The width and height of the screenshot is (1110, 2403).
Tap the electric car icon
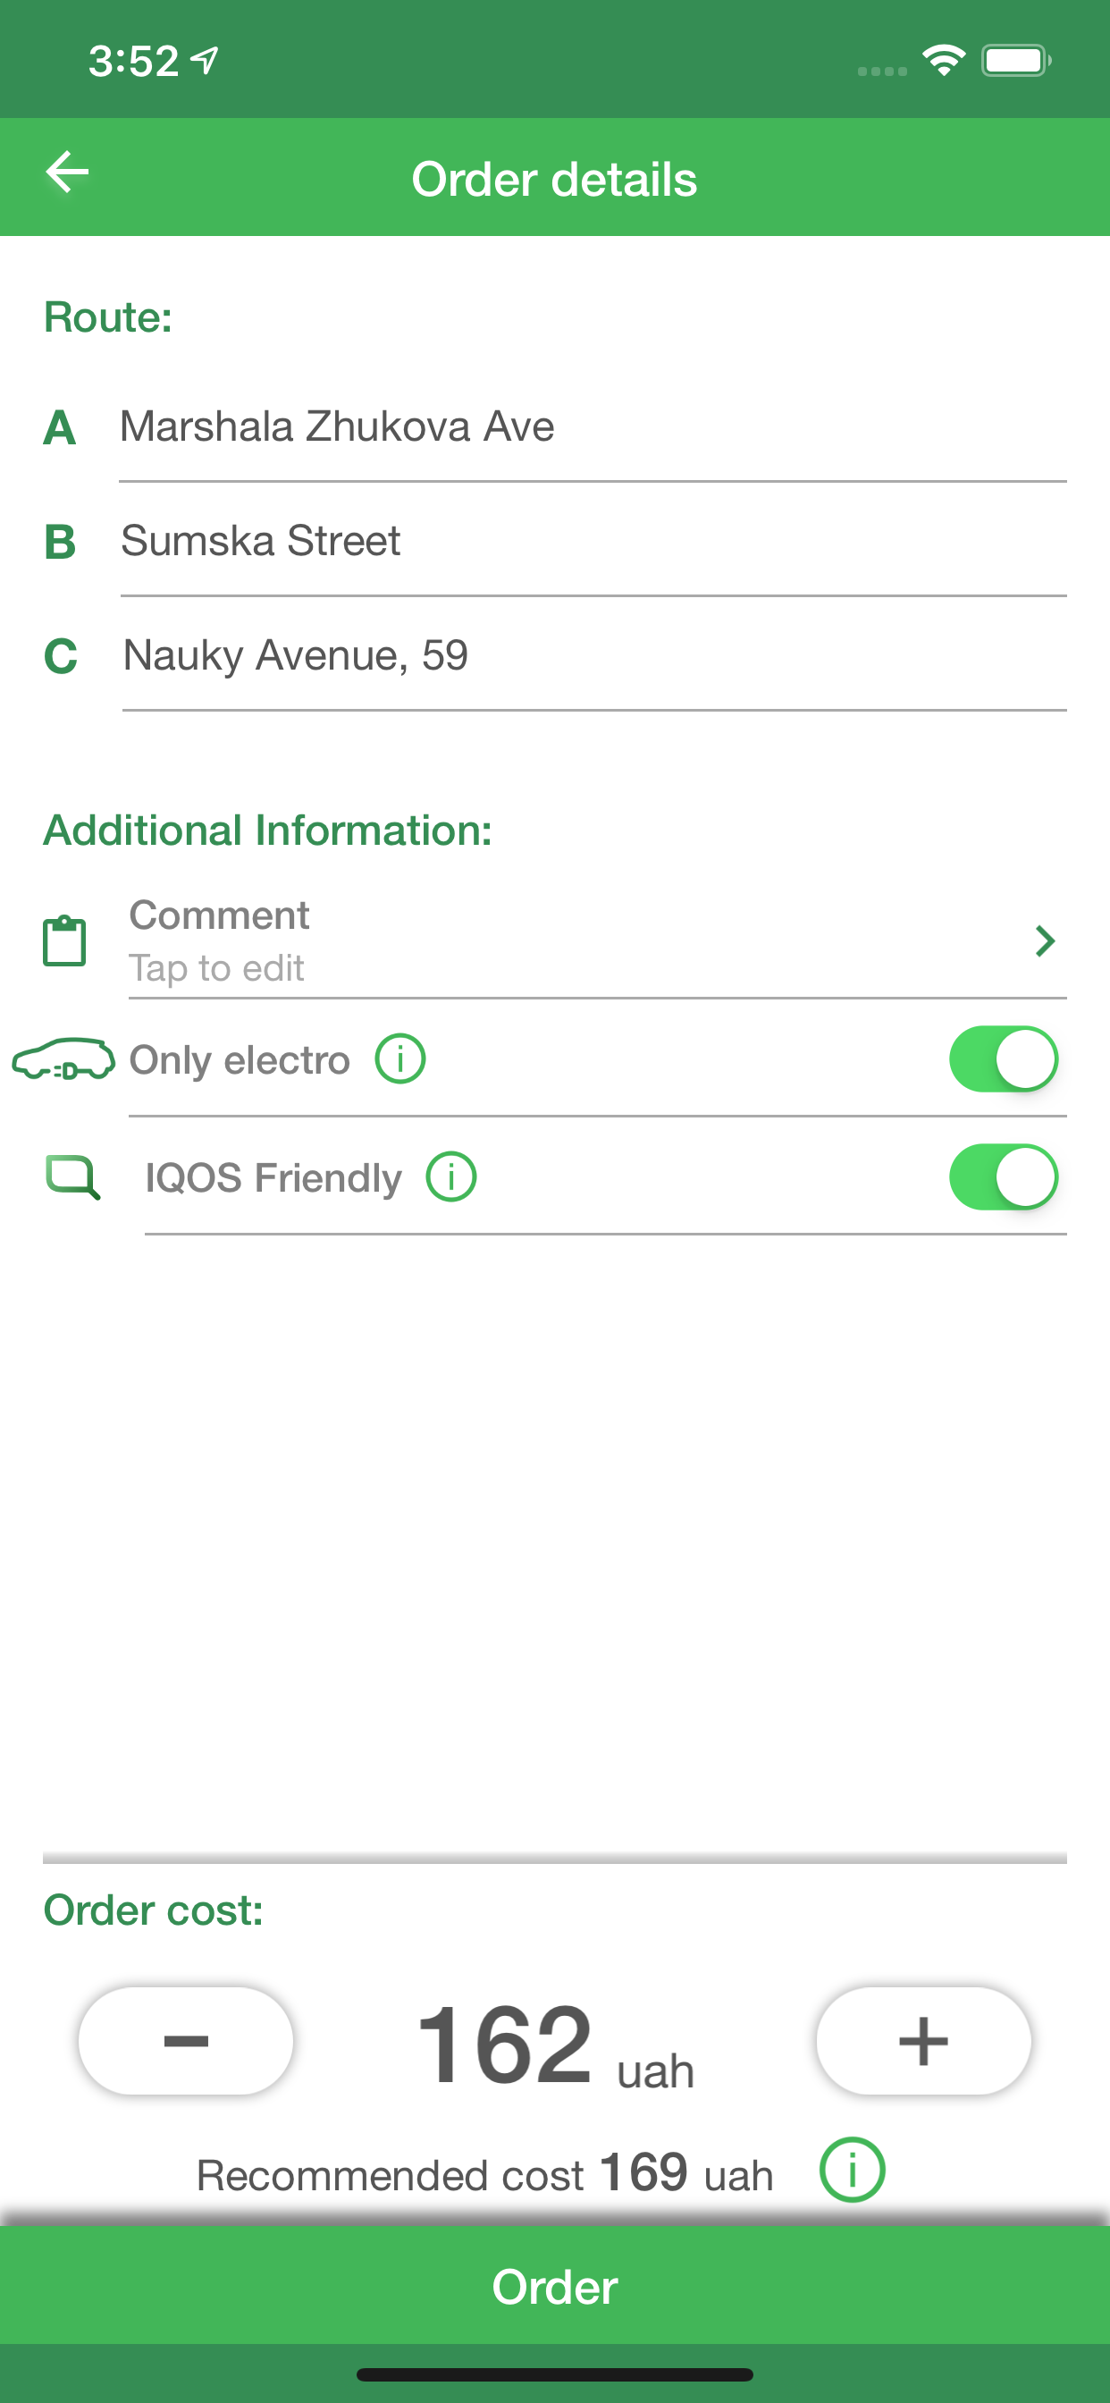click(63, 1058)
